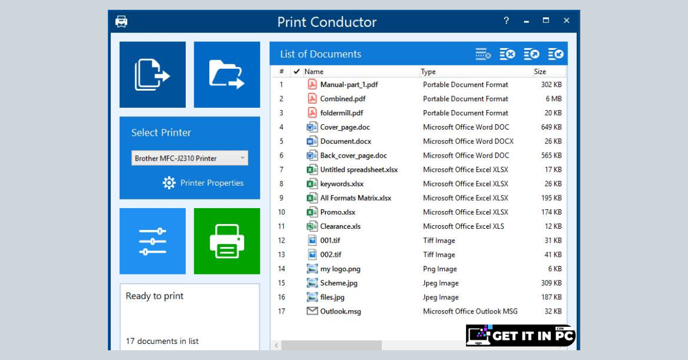Click 'Microsoft Office Outlook MSG' type cell
The height and width of the screenshot is (360, 688).
click(x=470, y=311)
